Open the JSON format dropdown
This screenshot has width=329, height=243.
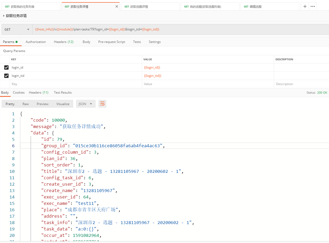(86, 104)
